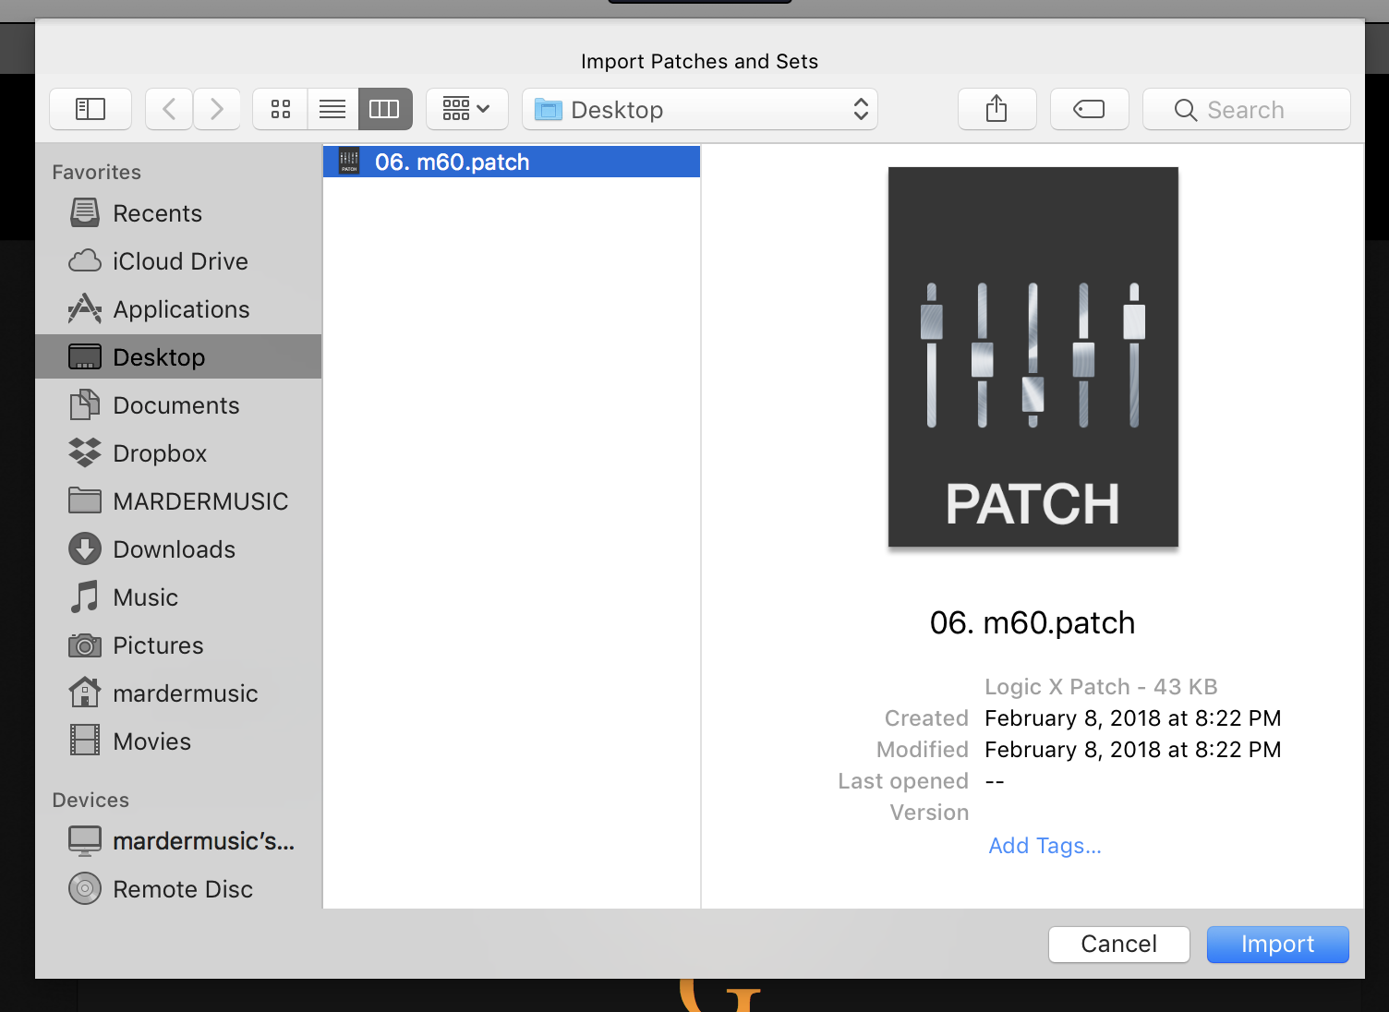Click the Share icon button

click(x=996, y=110)
